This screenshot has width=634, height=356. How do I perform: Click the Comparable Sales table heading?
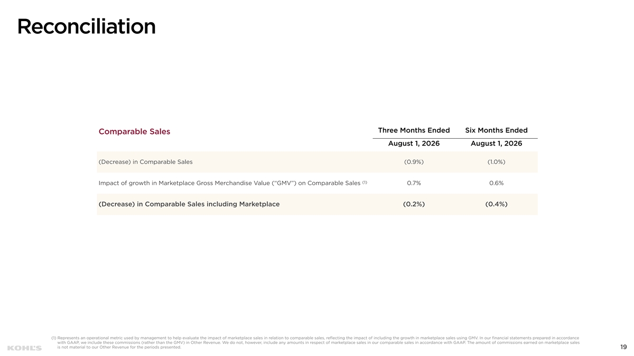(134, 131)
